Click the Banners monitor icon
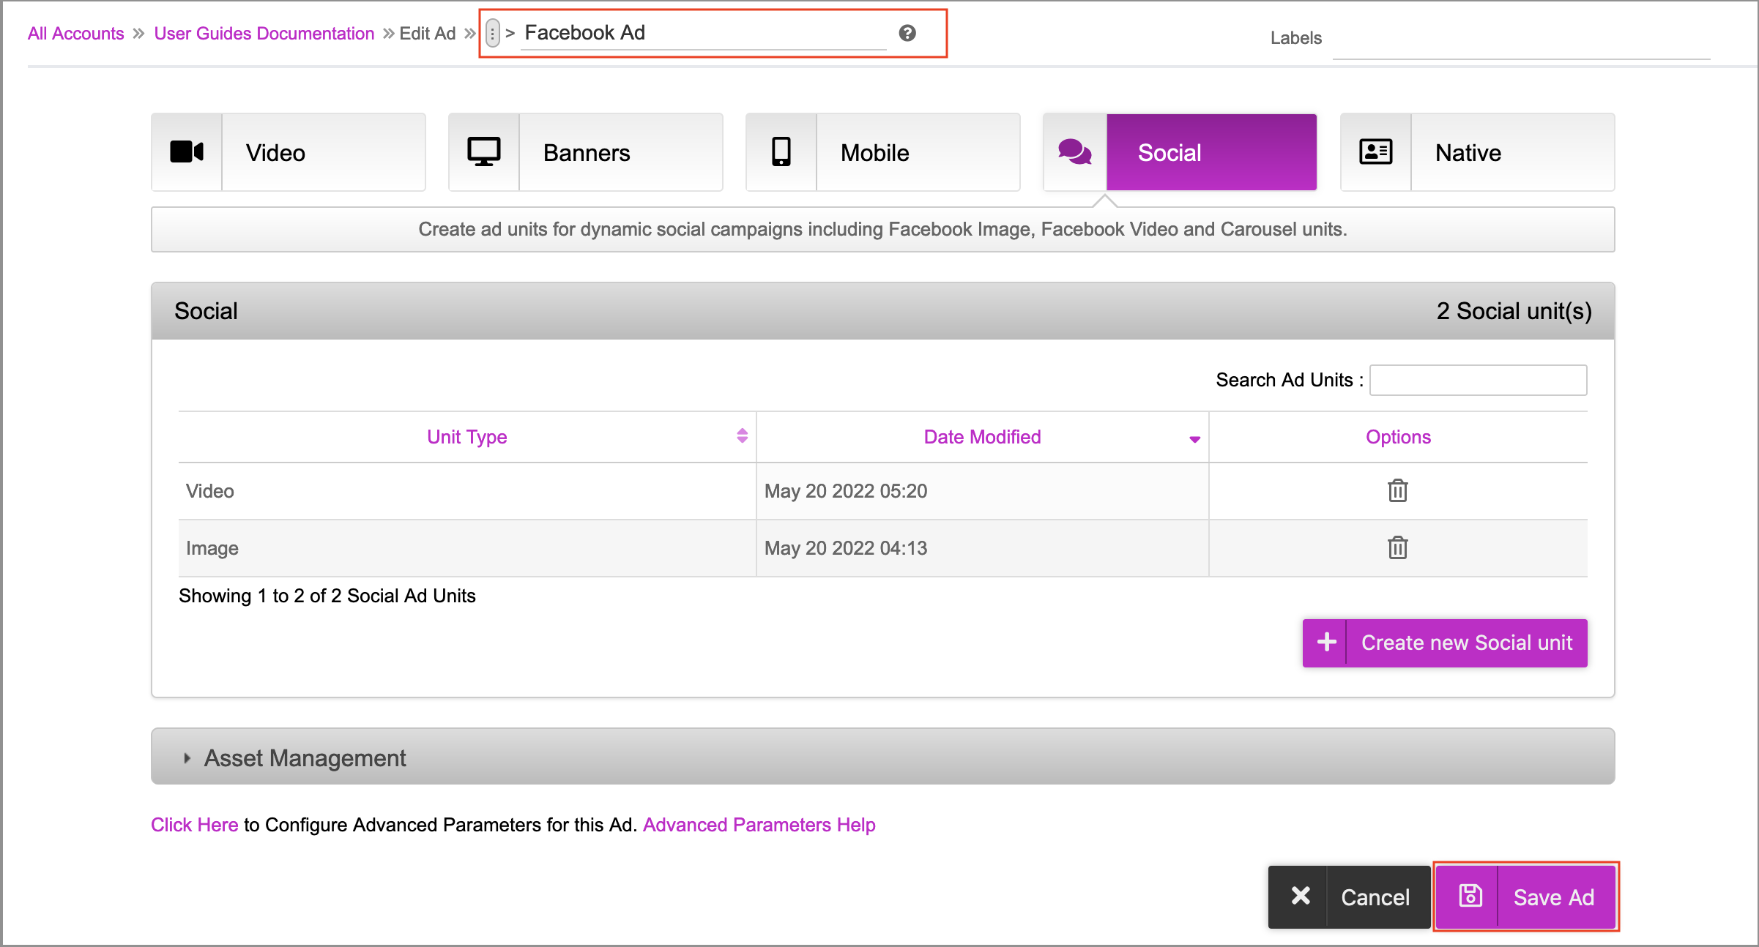The height and width of the screenshot is (947, 1759). tap(483, 152)
